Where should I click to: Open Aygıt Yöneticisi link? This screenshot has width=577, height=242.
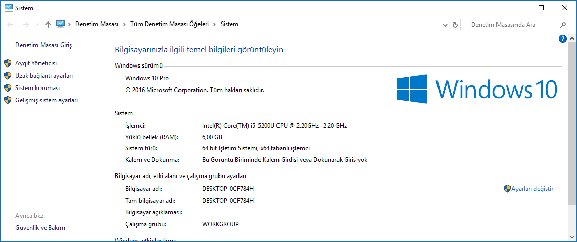pos(36,63)
